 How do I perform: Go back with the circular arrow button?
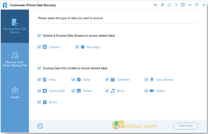coord(40,126)
